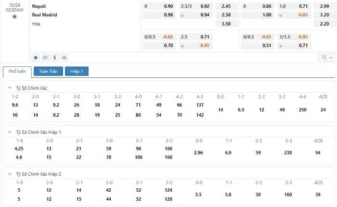Viewport: 337px width, 207px height.
Task: Open the bar chart statistics icon
Action: coord(64,57)
